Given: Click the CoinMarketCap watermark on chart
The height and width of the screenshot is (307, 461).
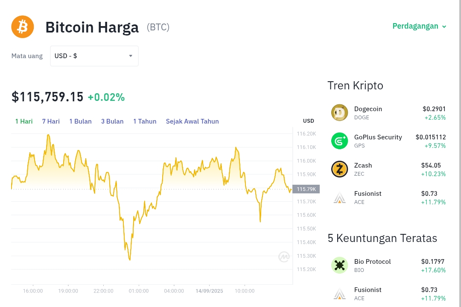Looking at the screenshot, I should (284, 257).
